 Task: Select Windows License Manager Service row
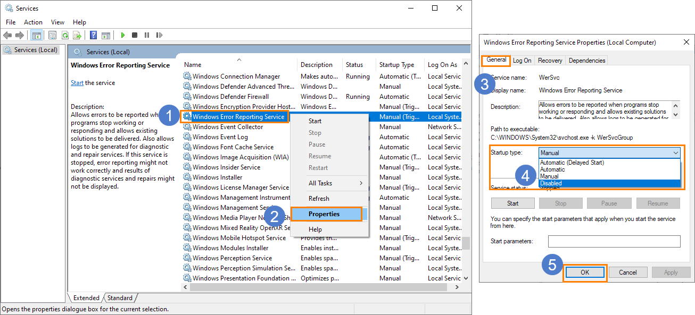tap(322, 187)
